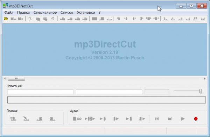210x137 pixels.
Task: Click the small gray field beside volume slider
Action: click(157, 92)
